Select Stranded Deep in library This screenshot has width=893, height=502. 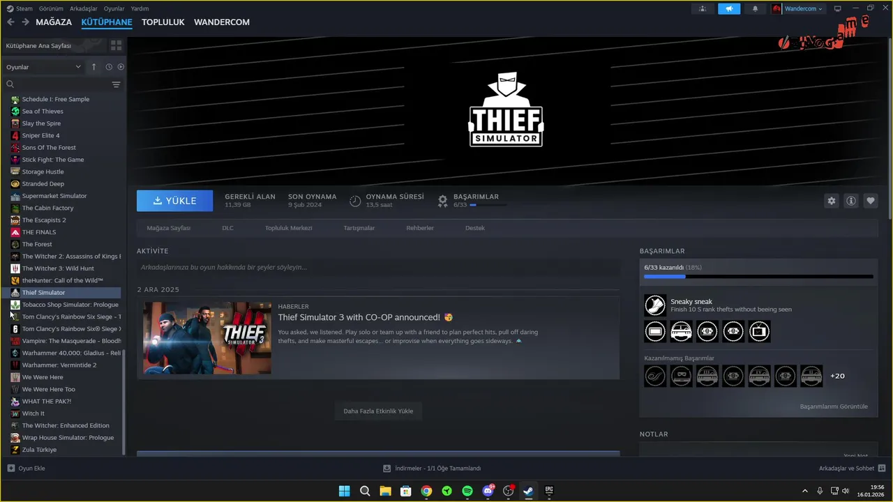(43, 184)
